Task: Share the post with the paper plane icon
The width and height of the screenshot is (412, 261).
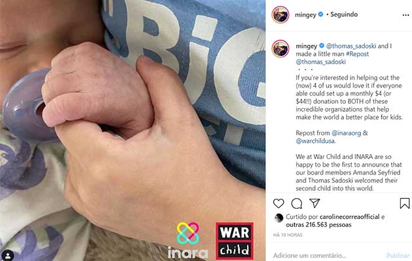Action: (x=314, y=203)
